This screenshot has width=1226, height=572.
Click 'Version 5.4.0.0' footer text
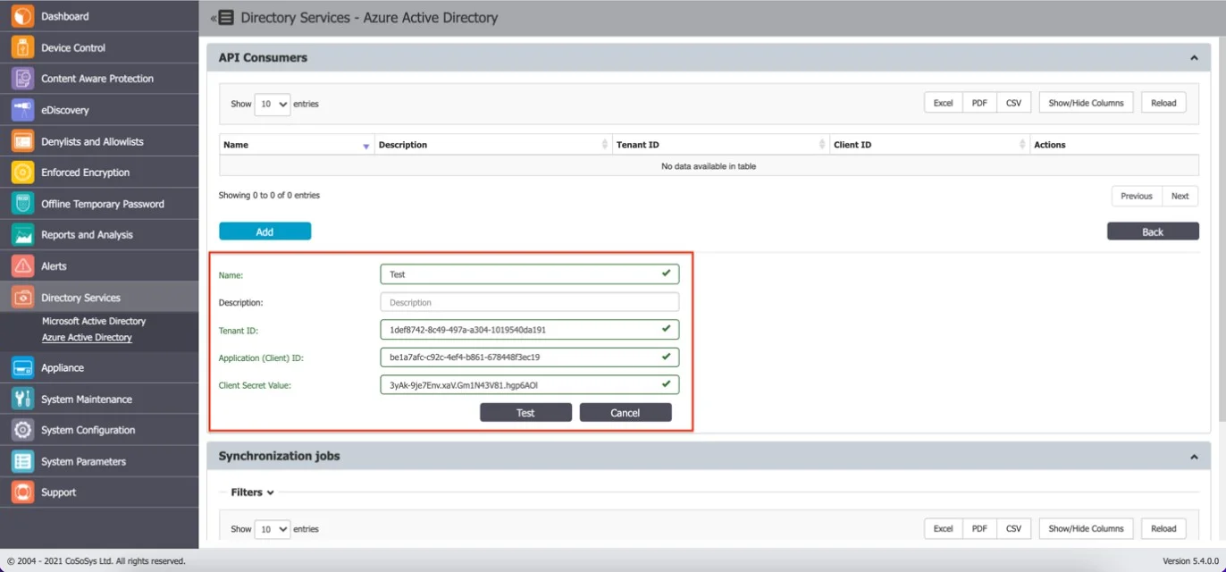(1191, 561)
